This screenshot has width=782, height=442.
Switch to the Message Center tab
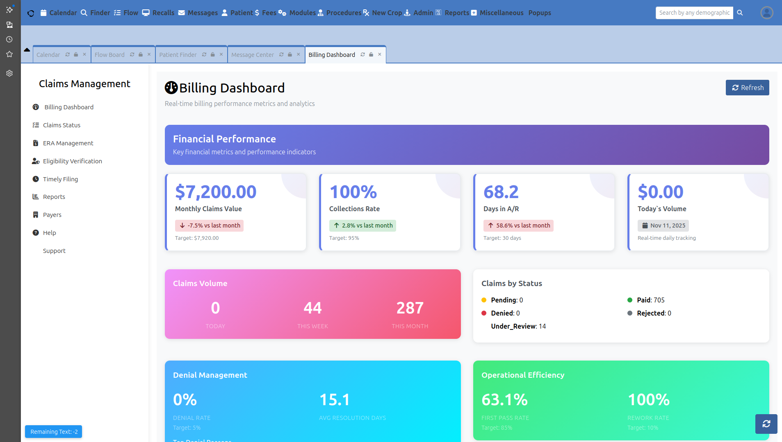click(253, 55)
